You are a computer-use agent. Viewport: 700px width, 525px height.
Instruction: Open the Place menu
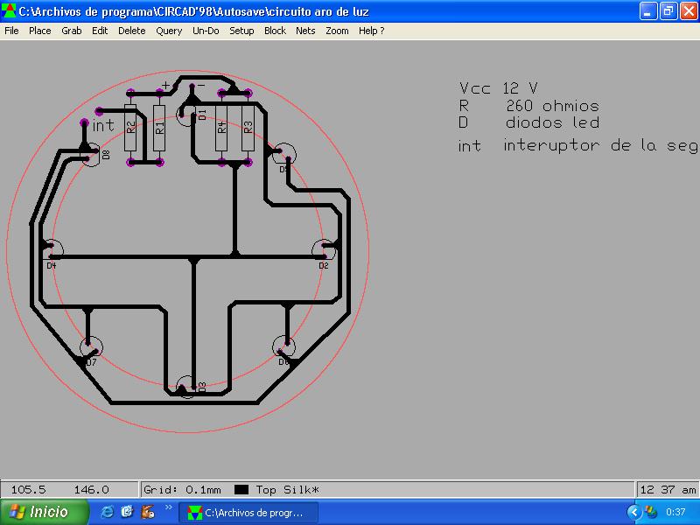[x=39, y=31]
